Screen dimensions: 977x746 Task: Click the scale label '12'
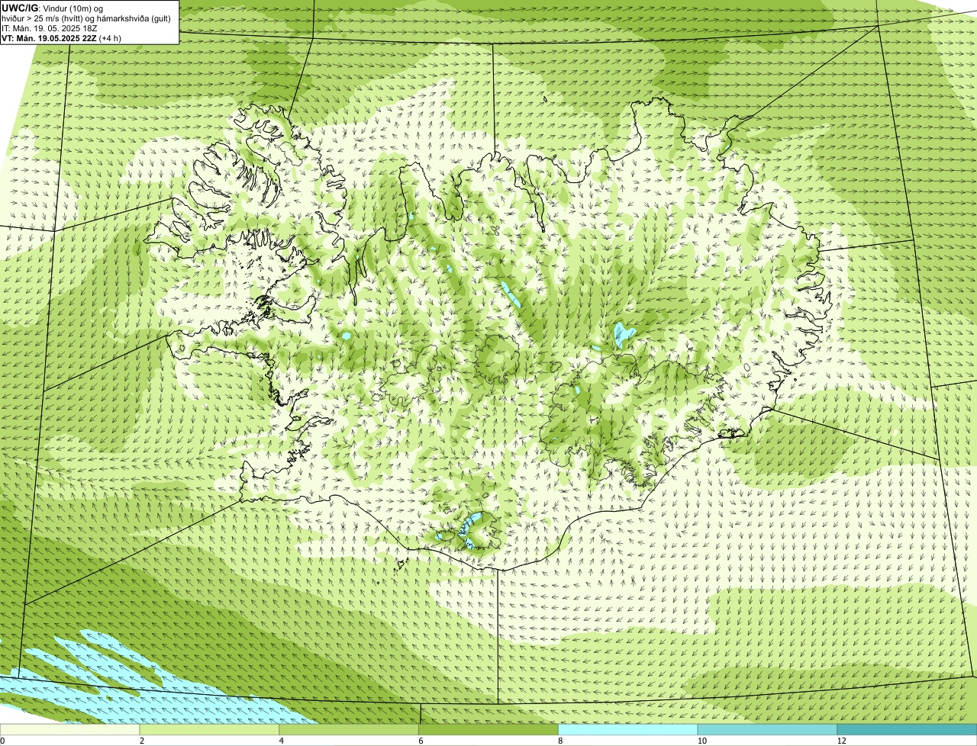point(840,741)
